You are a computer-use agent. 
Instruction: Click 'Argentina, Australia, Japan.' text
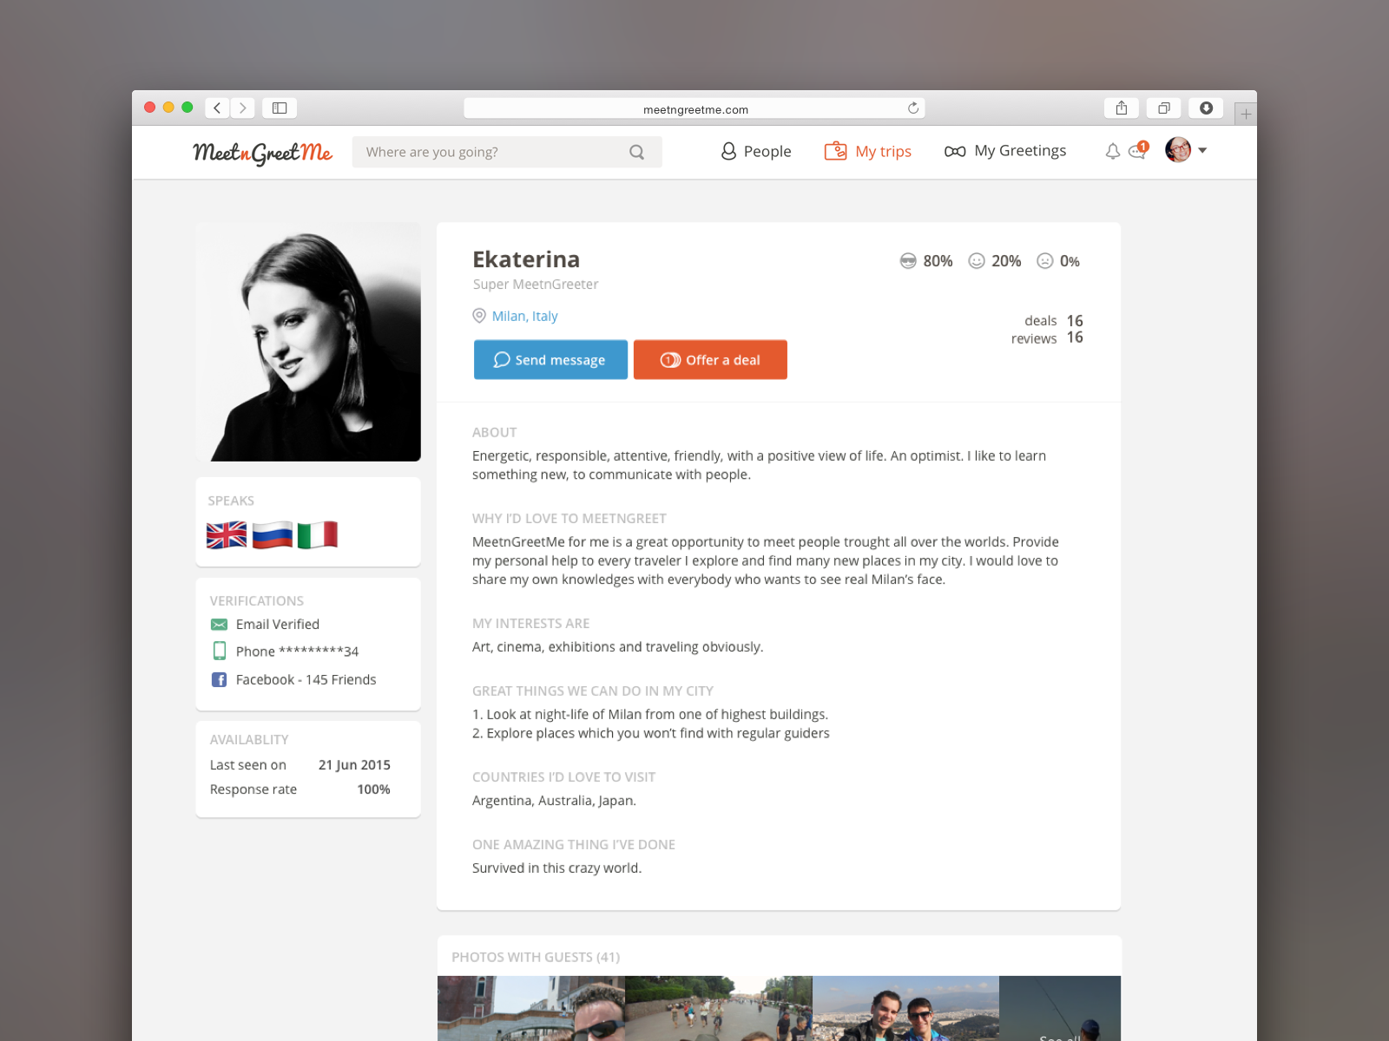point(554,801)
